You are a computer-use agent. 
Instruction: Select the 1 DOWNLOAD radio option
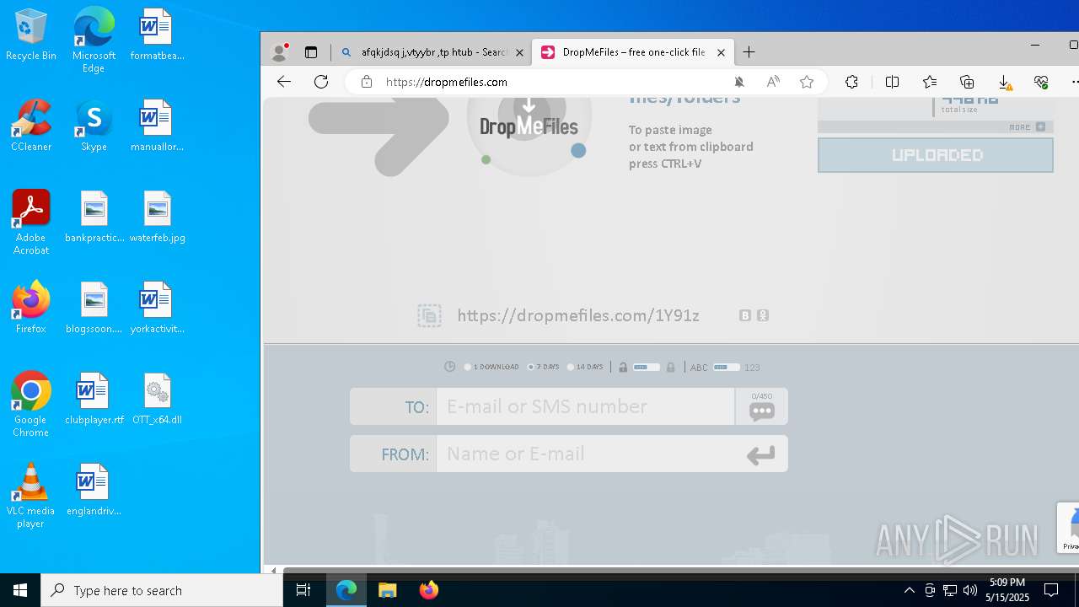coord(468,367)
